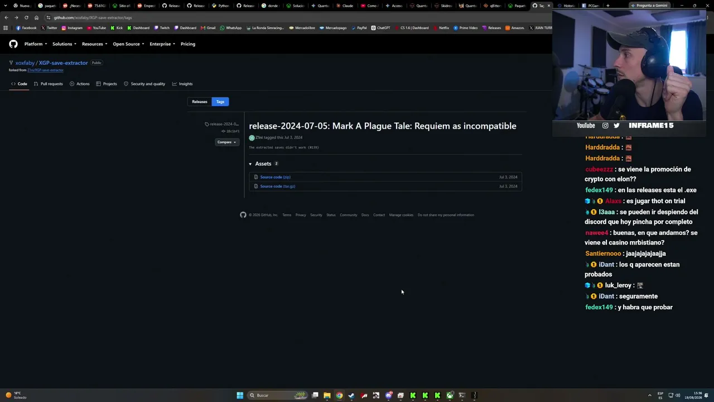This screenshot has width=714, height=402.
Task: Click Manage cookies in the footer
Action: click(401, 215)
